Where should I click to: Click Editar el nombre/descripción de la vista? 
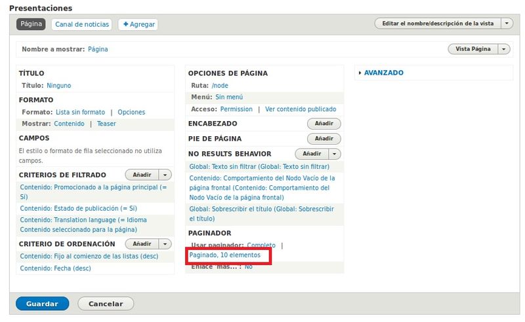pos(438,24)
